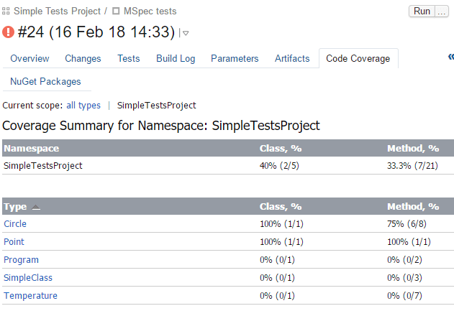Open the SimpleClass type coverage link
Screen dimensions: 454x311
click(28, 278)
